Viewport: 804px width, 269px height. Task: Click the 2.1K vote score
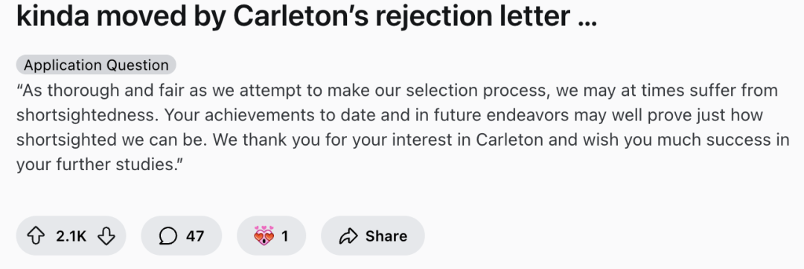(71, 236)
